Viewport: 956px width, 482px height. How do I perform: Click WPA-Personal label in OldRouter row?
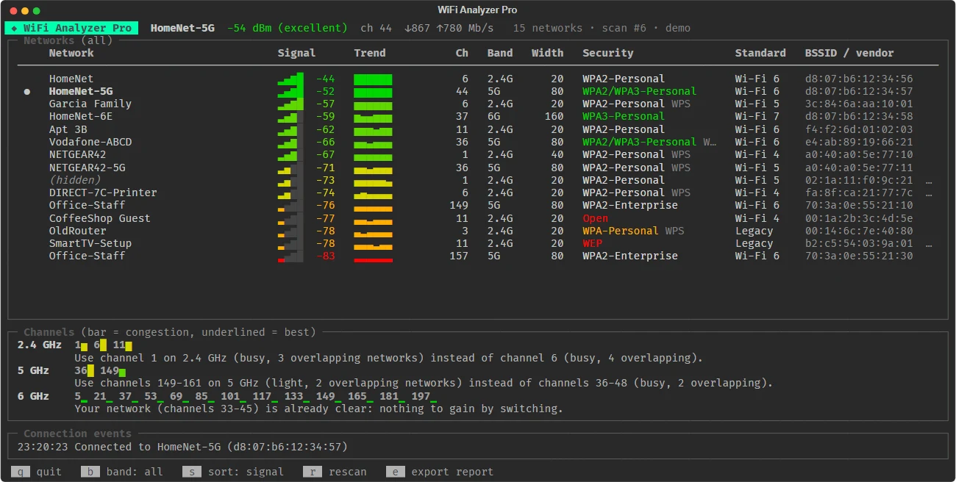click(621, 231)
